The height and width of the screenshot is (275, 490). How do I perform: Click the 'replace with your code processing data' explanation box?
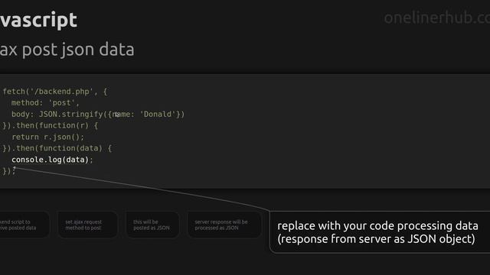click(380, 232)
